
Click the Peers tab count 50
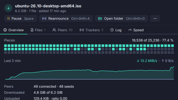(71, 30)
